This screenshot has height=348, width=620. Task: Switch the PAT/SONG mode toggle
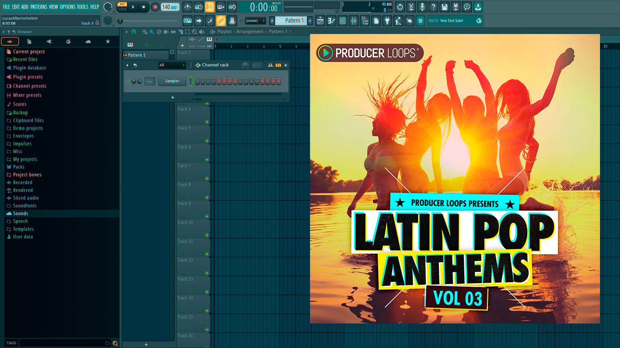tap(122, 7)
